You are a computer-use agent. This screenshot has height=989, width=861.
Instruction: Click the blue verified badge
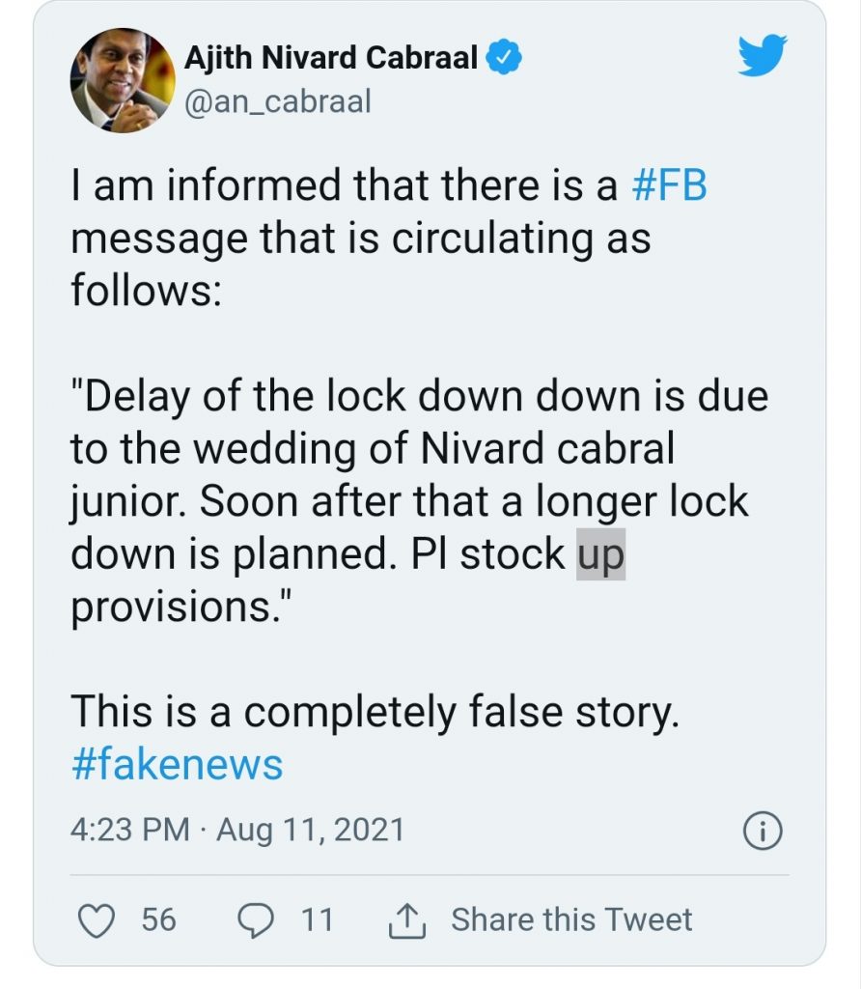point(504,57)
